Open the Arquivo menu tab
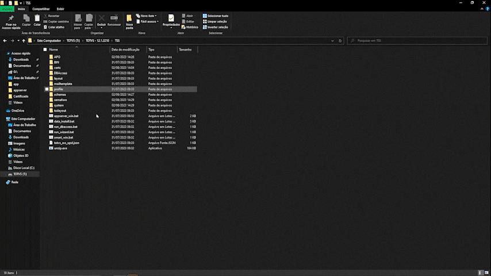This screenshot has width=491, height=276. tap(7, 9)
